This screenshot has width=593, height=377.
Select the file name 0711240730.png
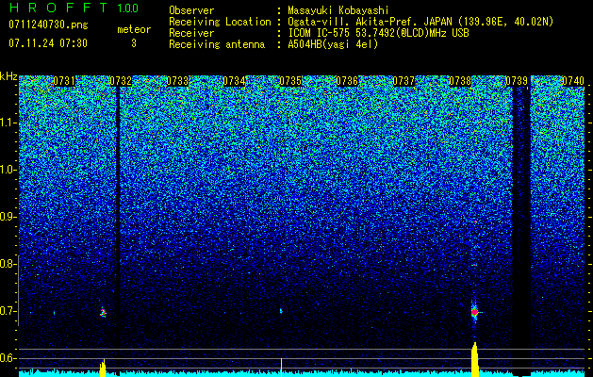coord(48,25)
